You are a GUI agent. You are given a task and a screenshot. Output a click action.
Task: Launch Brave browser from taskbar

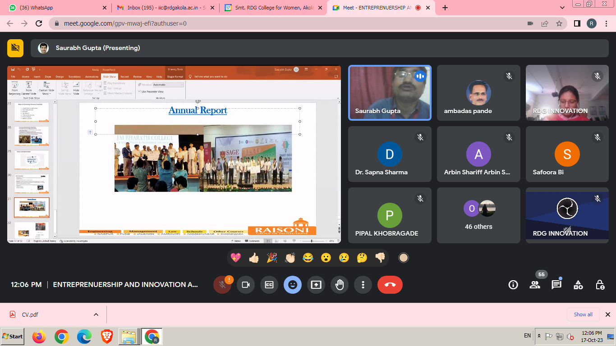click(x=106, y=337)
